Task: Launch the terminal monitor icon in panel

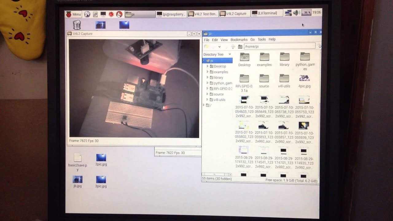Action: (x=103, y=14)
